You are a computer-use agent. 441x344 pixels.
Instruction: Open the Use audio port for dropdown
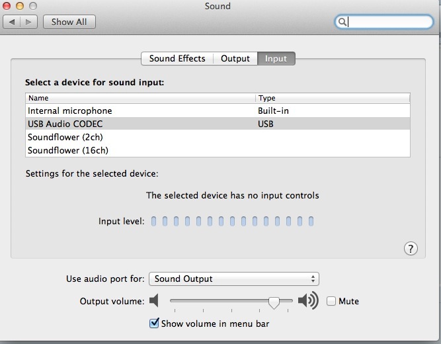click(x=233, y=279)
